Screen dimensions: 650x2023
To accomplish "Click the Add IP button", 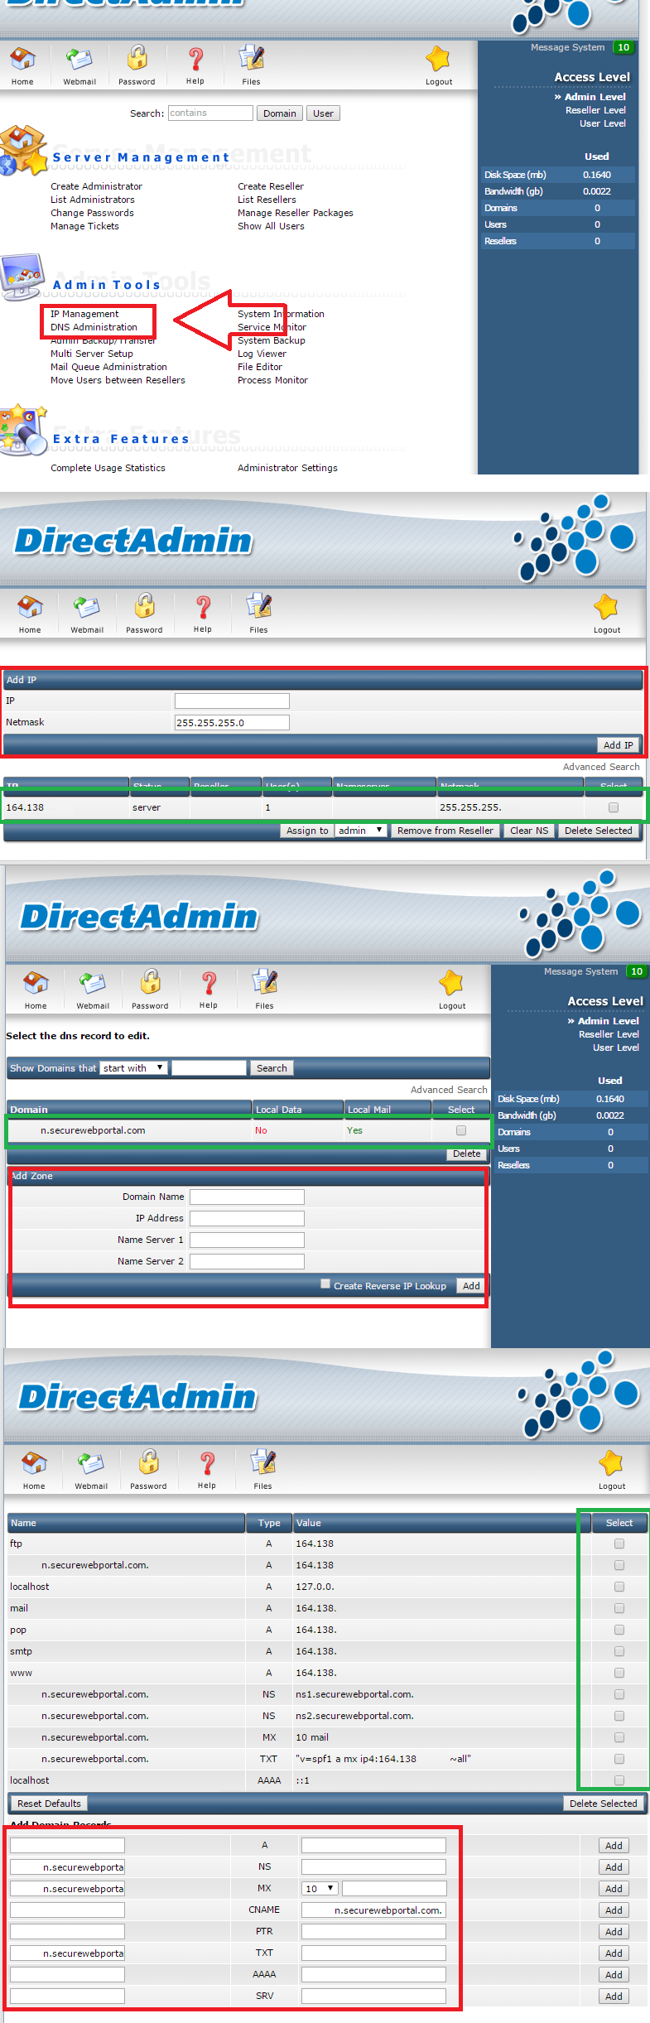I will pos(618,745).
